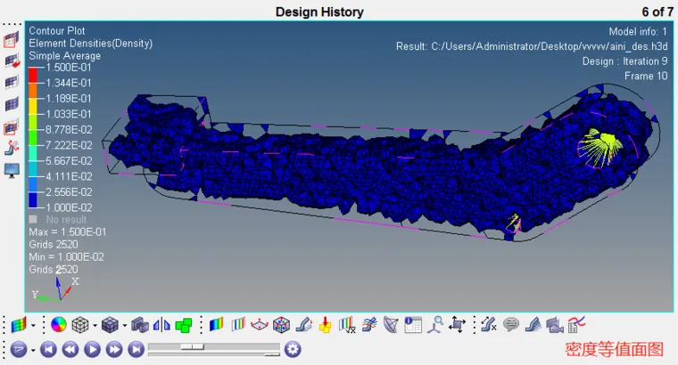Click the fourth dark grid icon
Screen dimensions: 678x365
pos(12,104)
